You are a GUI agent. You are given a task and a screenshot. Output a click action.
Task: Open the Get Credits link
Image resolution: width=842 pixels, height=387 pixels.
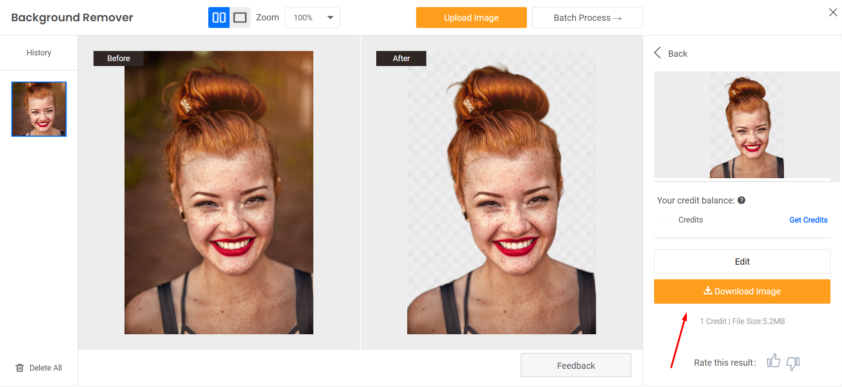coord(808,220)
